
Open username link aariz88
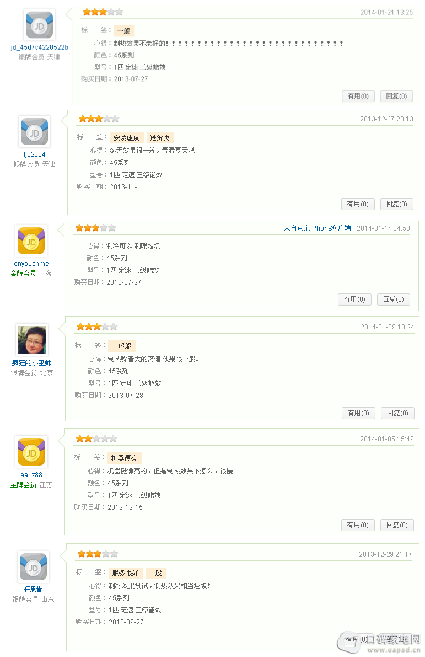click(x=31, y=475)
